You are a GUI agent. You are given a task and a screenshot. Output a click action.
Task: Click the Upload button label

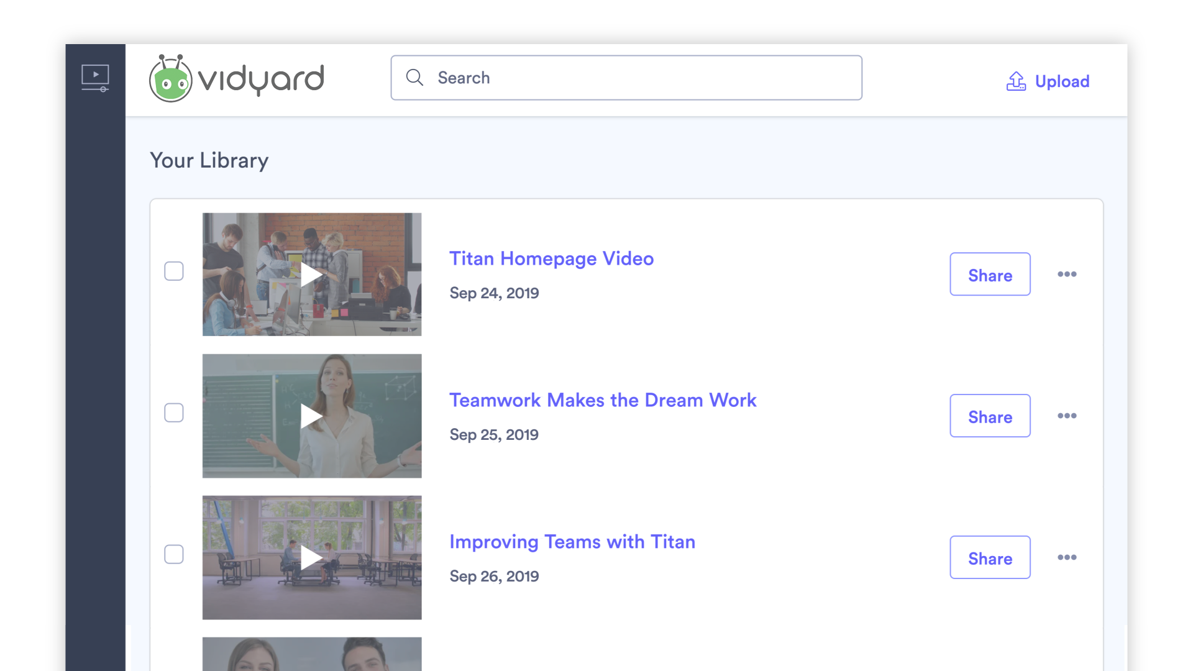pos(1062,81)
